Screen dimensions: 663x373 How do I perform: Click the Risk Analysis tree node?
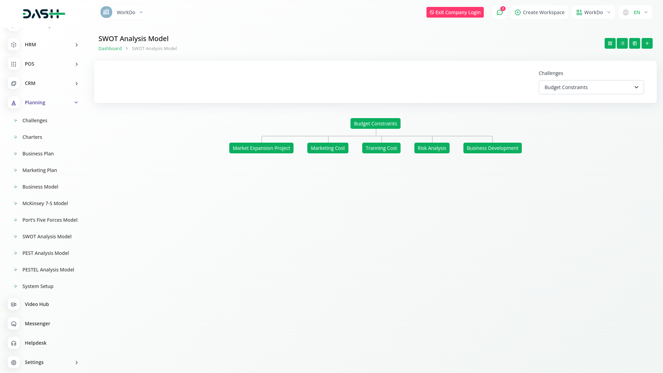tap(432, 148)
